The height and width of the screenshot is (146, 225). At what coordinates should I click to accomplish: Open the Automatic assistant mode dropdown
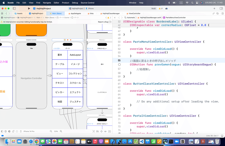pyautogui.click(x=130, y=18)
